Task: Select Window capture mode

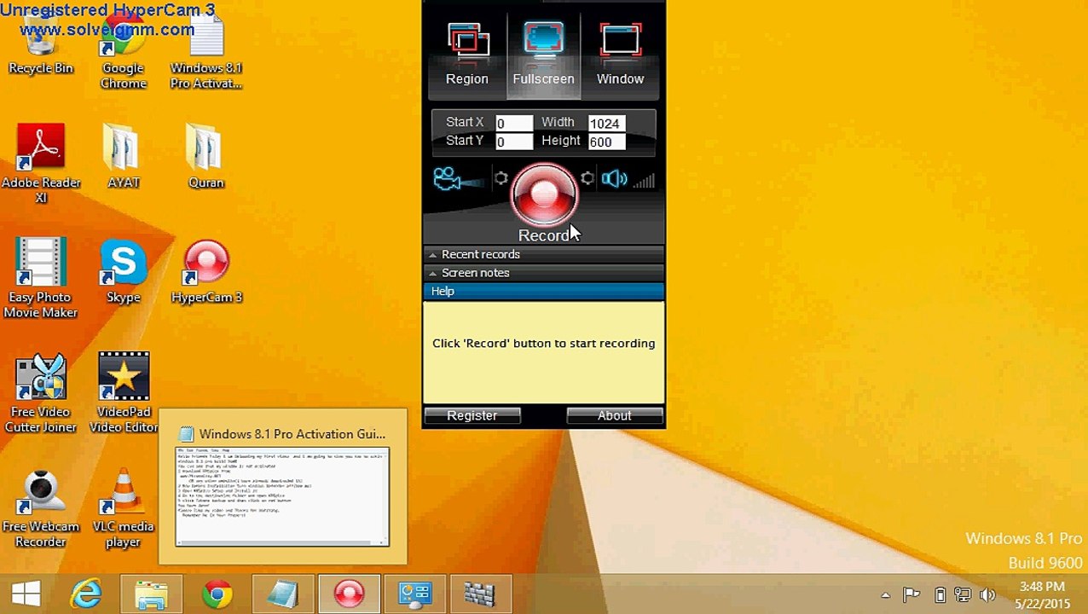Action: [620, 55]
